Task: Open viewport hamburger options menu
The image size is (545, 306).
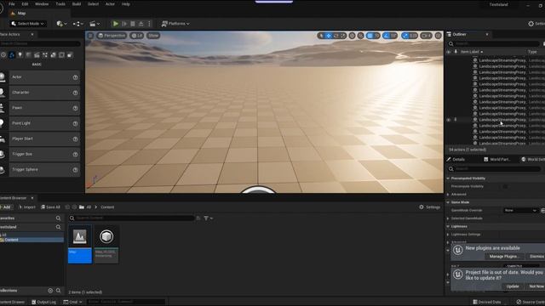Action: pyautogui.click(x=90, y=36)
